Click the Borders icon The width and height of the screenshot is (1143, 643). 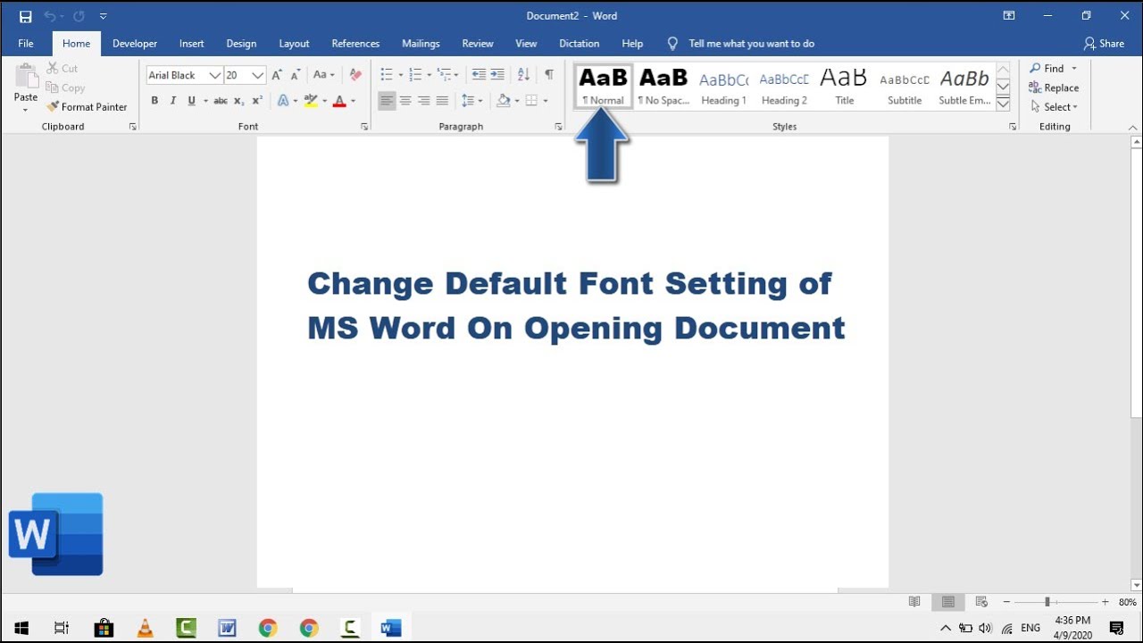[531, 101]
